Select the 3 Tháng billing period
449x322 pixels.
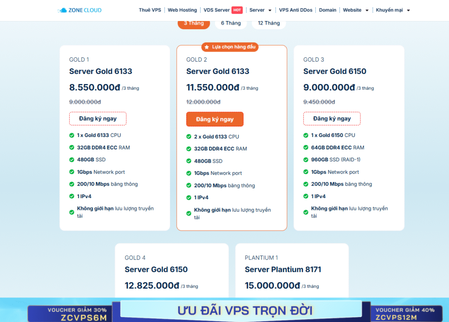[x=193, y=23]
